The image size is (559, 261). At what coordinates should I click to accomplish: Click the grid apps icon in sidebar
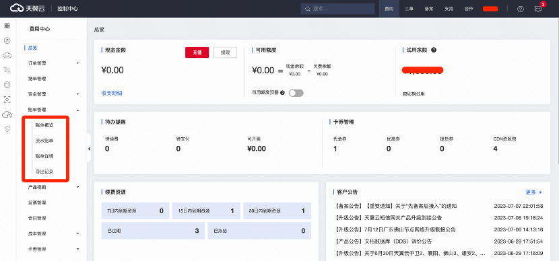click(7, 26)
